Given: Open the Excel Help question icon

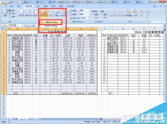Looking at the screenshot, I should click(x=155, y=6).
